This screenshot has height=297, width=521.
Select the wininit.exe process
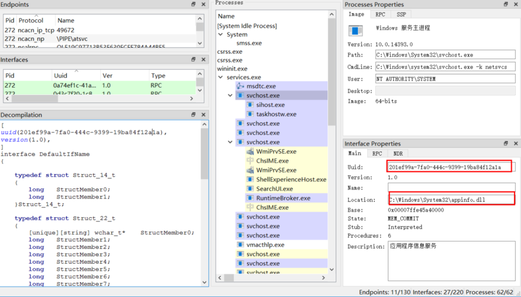coord(232,69)
